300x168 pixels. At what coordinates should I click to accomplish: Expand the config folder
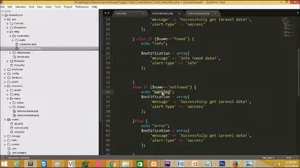pos(5,74)
